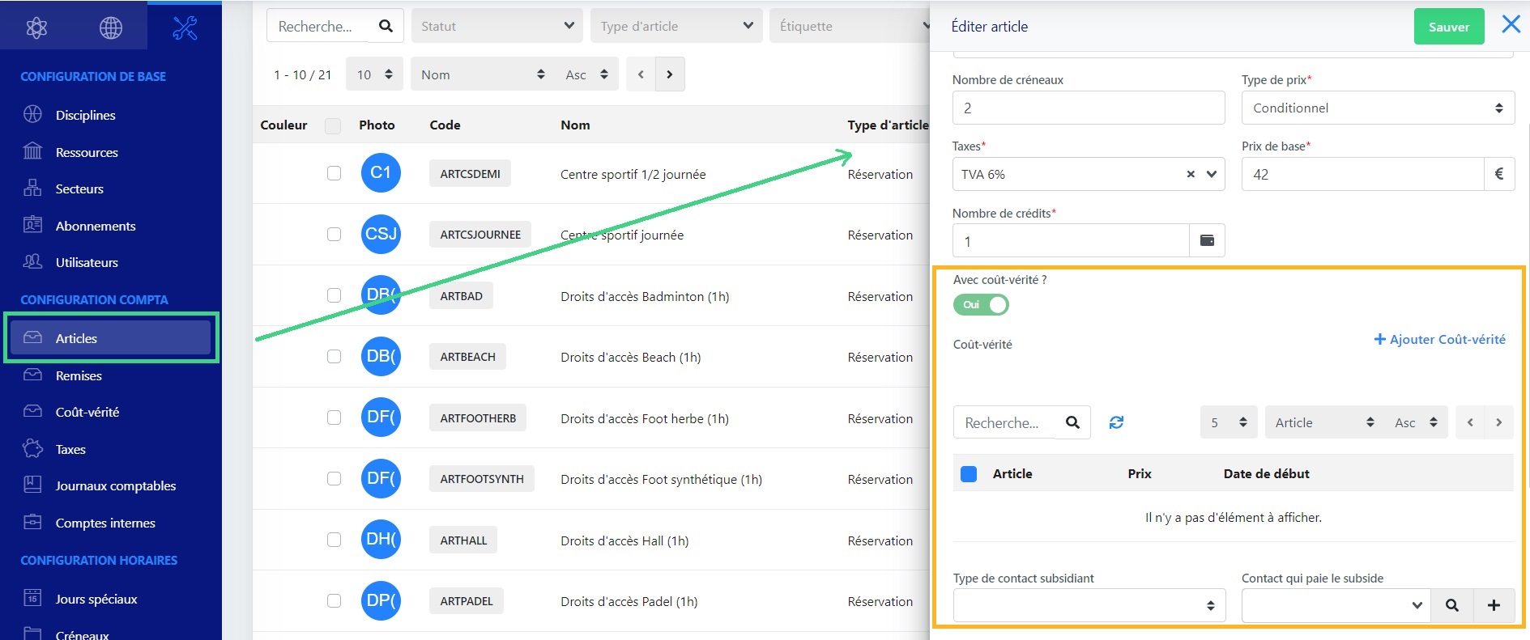Go to next page of articles list
The image size is (1530, 640).
pos(669,74)
